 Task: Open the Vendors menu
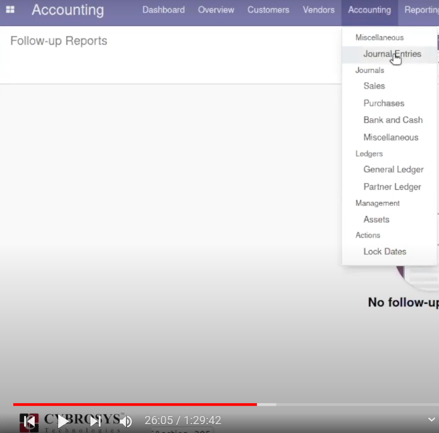tap(319, 9)
